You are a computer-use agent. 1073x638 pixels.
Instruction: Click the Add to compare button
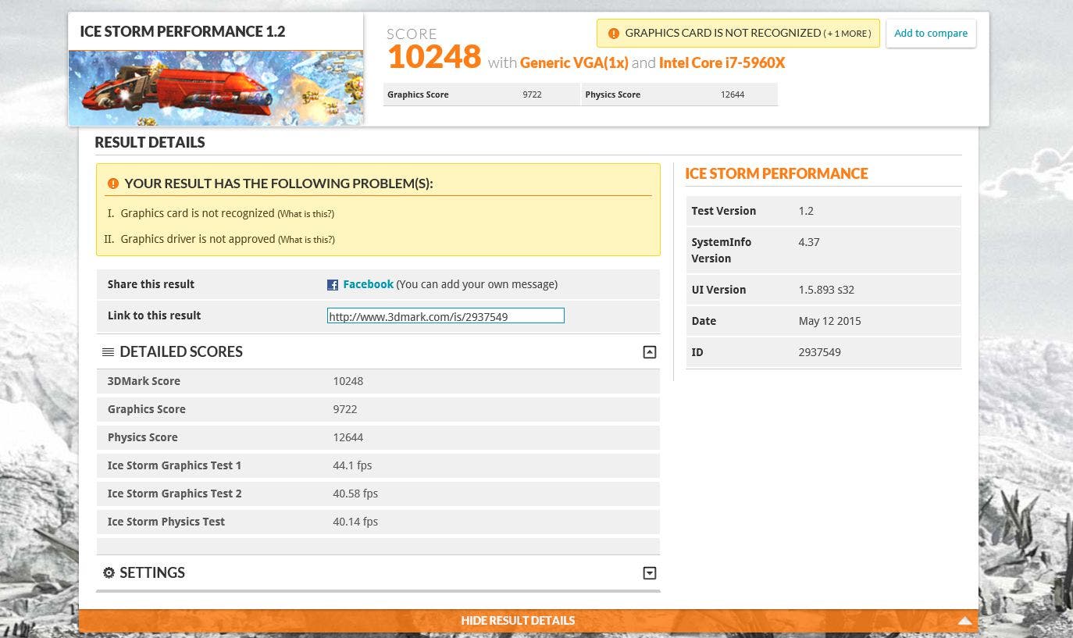point(931,34)
